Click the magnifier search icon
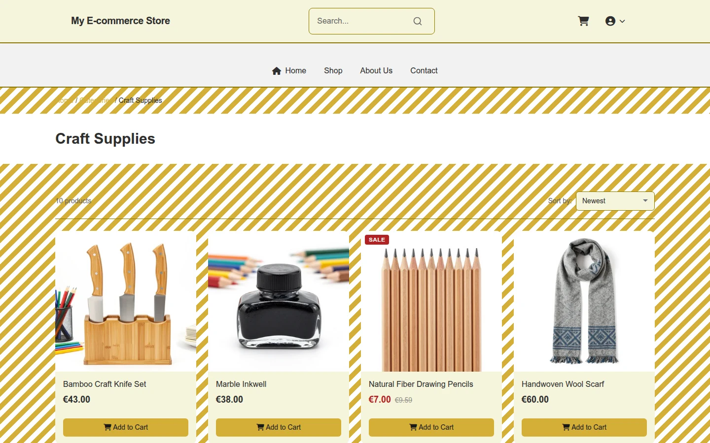The width and height of the screenshot is (710, 443). pyautogui.click(x=418, y=21)
